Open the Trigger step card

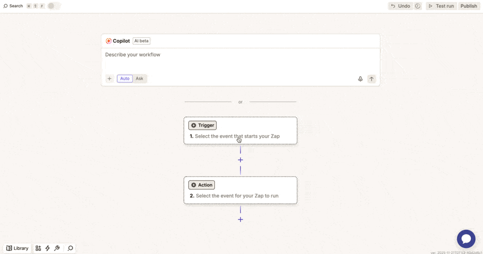pyautogui.click(x=240, y=131)
